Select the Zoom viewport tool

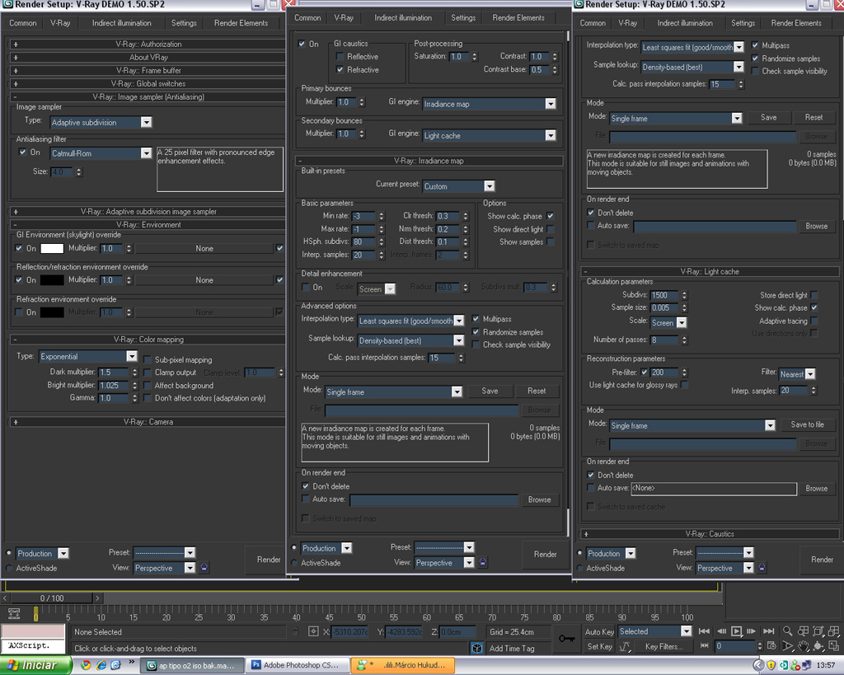(789, 631)
